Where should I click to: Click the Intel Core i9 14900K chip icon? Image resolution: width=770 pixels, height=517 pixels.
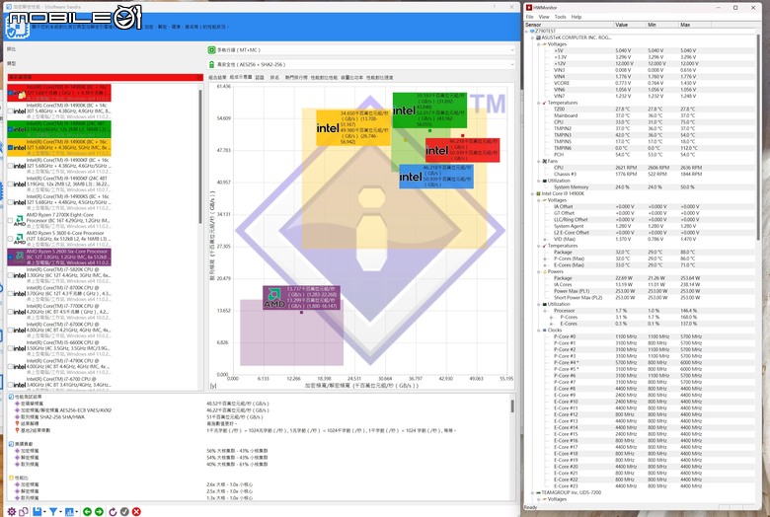click(x=538, y=193)
